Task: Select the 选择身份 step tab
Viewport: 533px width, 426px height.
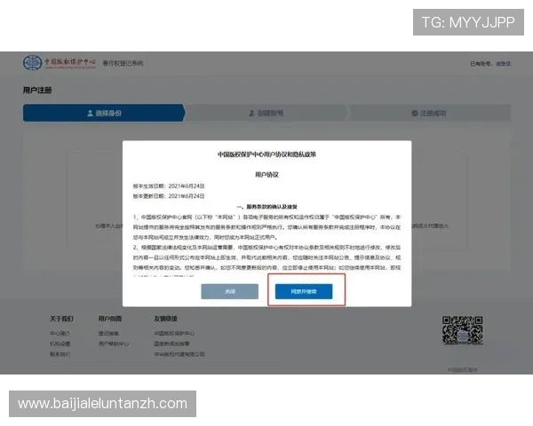Action: pyautogui.click(x=104, y=113)
